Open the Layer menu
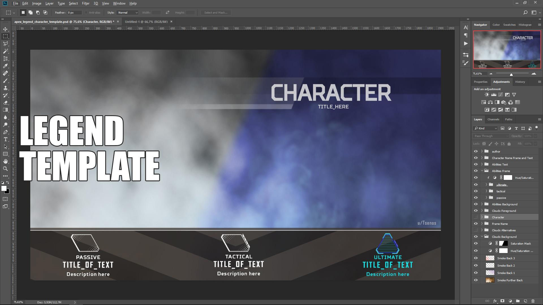Screen dimensions: 543x305 coord(49,3)
